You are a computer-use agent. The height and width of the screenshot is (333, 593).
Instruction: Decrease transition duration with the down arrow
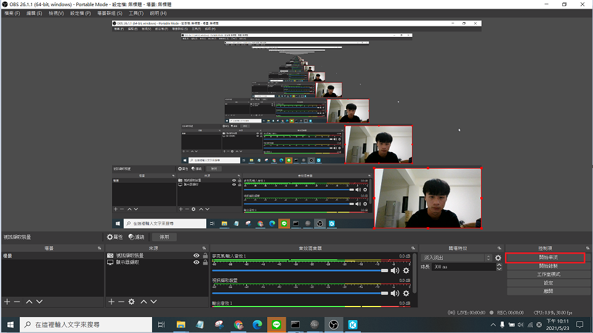pyautogui.click(x=499, y=269)
